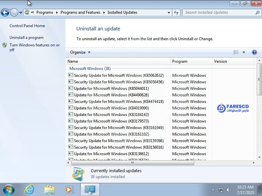Open the address bar history dropdown
Screen dimensions: 262x196
pos(169,12)
